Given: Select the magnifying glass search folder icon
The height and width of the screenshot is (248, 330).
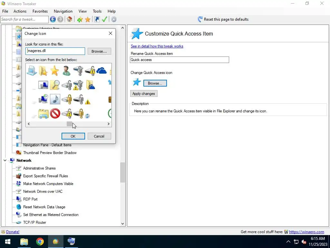Looking at the screenshot, I should [55, 85].
